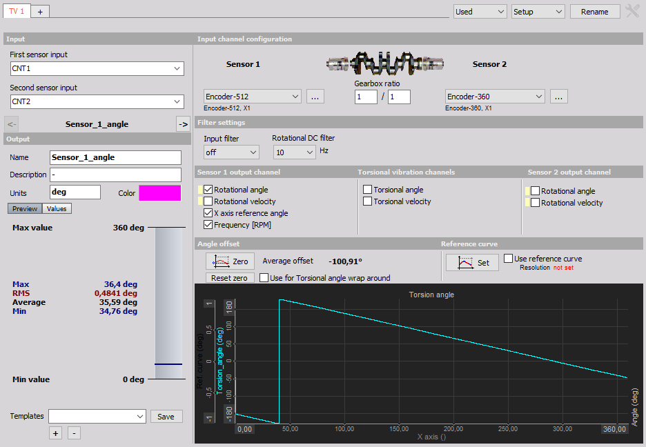The image size is (646, 447).
Task: Open the Input filter dropdown
Action: click(x=231, y=152)
